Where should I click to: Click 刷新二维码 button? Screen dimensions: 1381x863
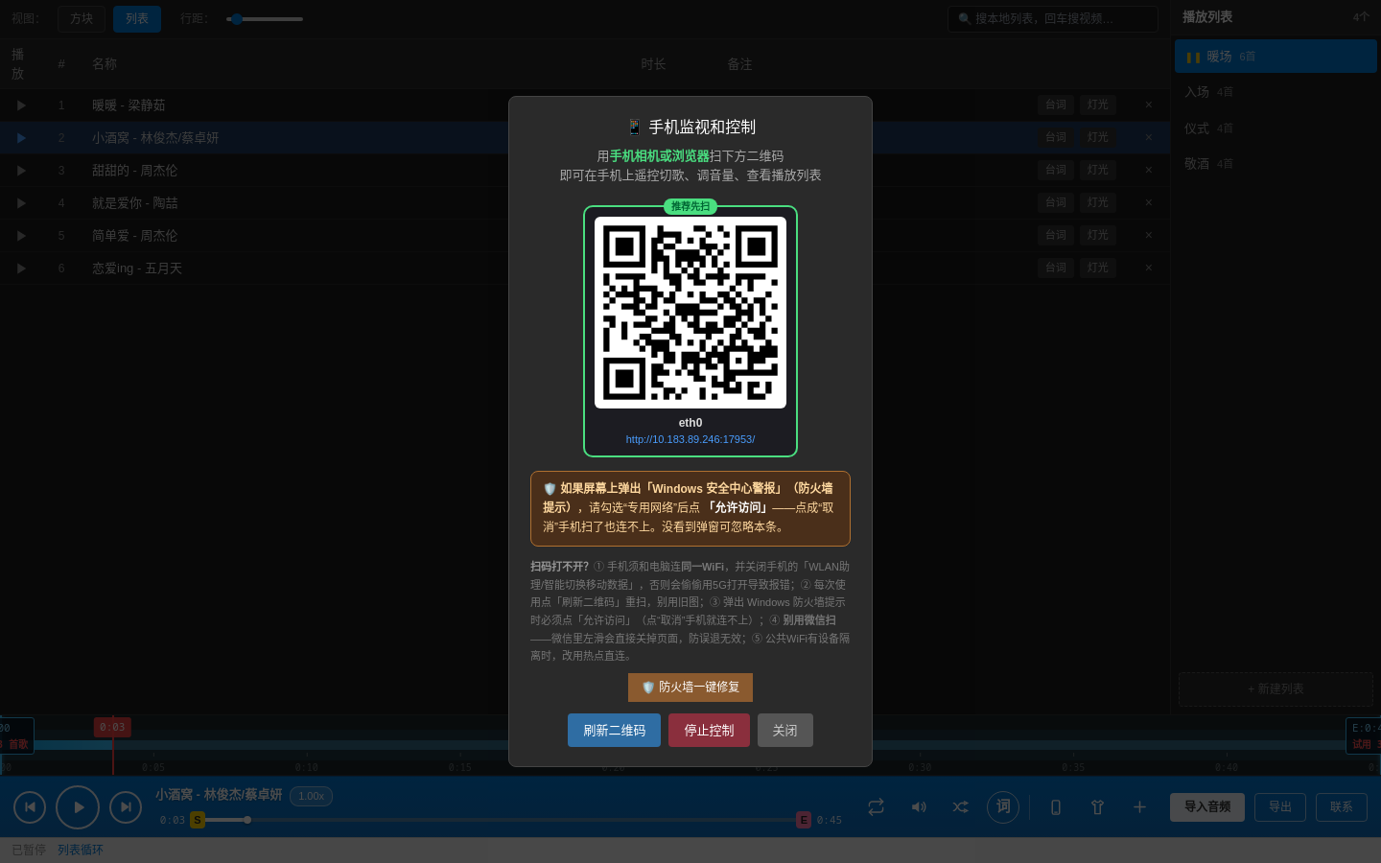click(614, 731)
